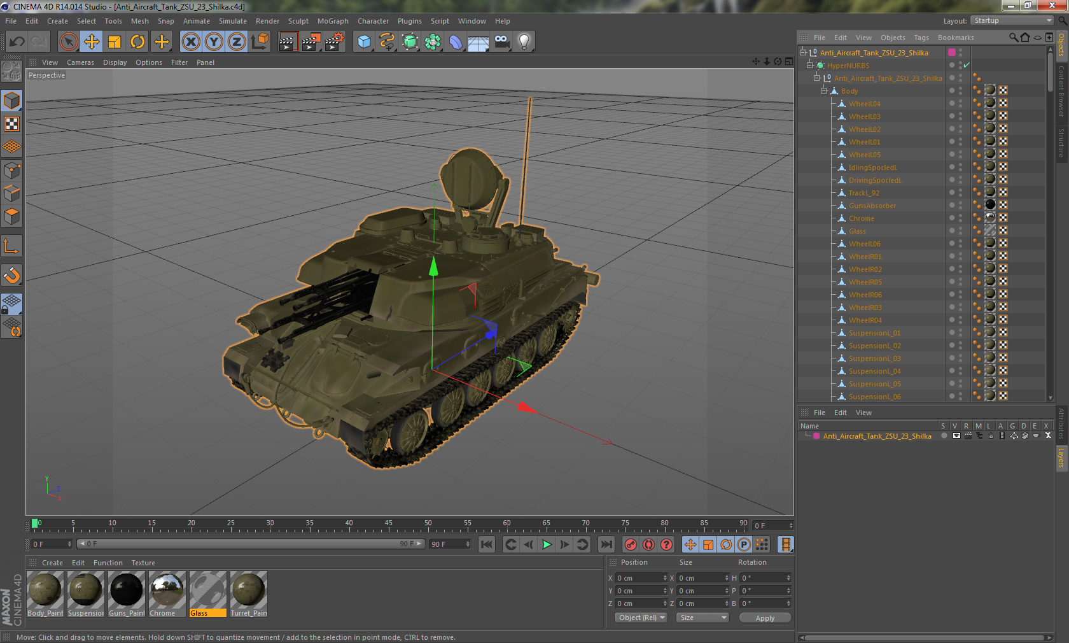
Task: Open the Content Browser side tab
Action: click(1061, 91)
